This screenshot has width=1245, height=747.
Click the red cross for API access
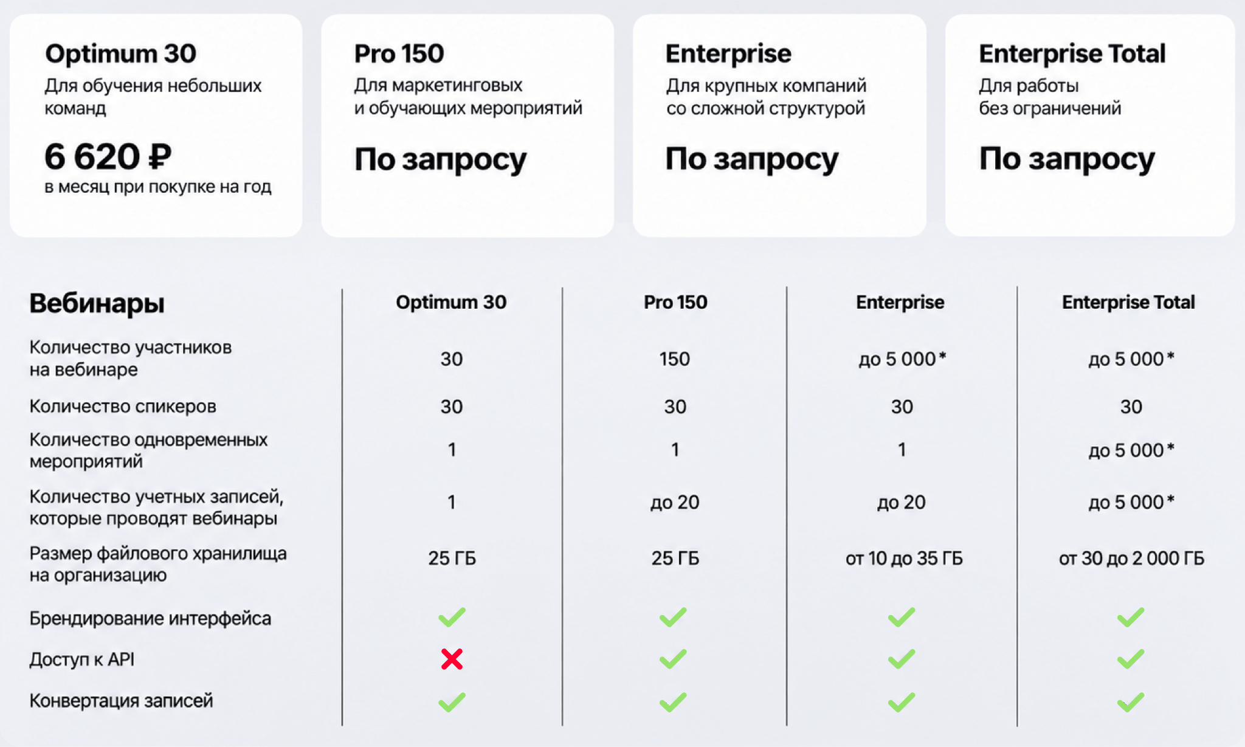click(x=452, y=659)
